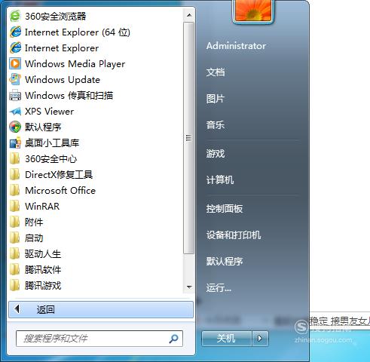Open Windows 传真和扫描 icon
Viewport: 370px width, 362px height.
[15, 95]
